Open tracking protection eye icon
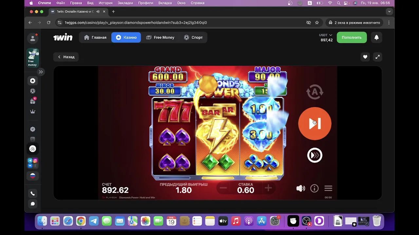 point(308,23)
